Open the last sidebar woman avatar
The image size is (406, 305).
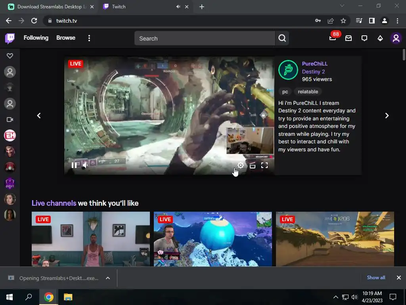click(x=10, y=215)
